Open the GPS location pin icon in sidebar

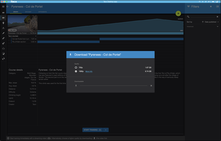point(3,23)
